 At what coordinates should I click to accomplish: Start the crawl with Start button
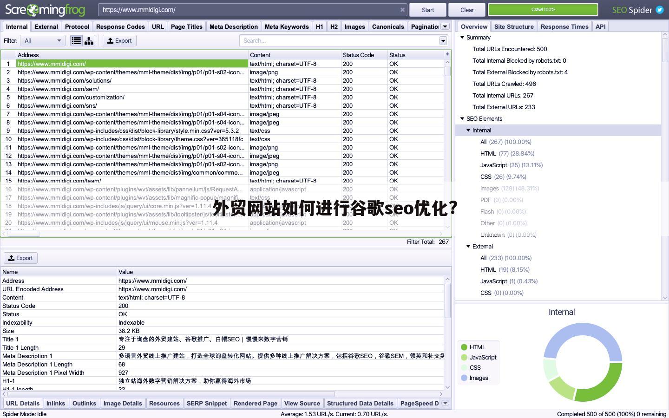[428, 10]
